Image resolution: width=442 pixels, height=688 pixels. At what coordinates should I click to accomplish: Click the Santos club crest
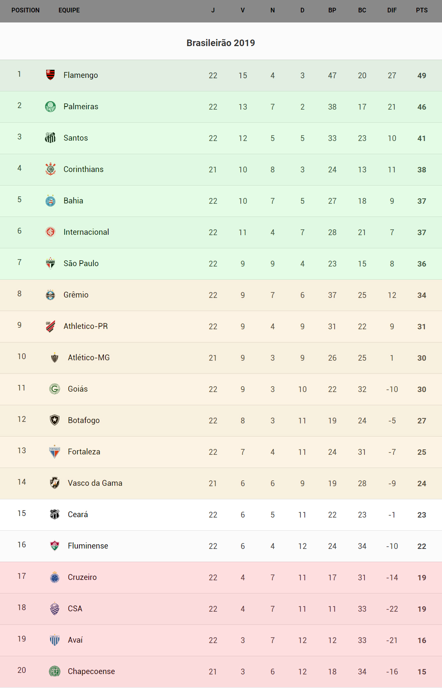(50, 138)
